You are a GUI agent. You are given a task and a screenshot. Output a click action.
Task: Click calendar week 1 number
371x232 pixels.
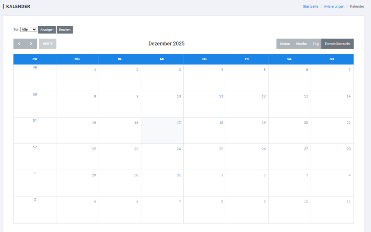click(35, 173)
